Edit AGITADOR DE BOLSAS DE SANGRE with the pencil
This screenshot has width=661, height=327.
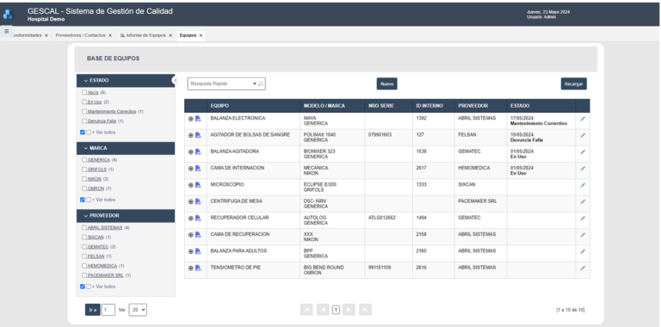tap(583, 135)
